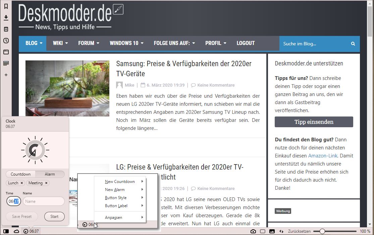Viewport: 374px width, 235px height.
Task: Open the Button Style submenu
Action: (x=120, y=198)
